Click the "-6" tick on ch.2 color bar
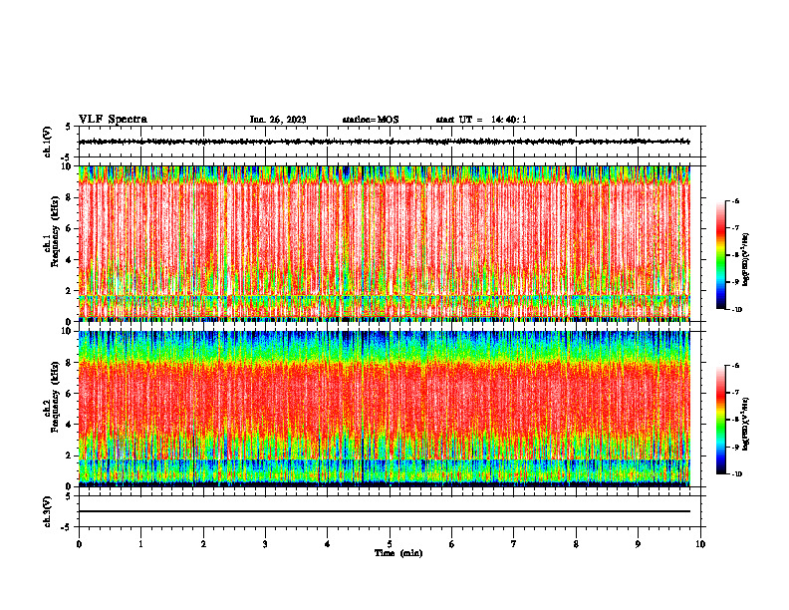Screen dimensions: 789x610 (x=735, y=366)
